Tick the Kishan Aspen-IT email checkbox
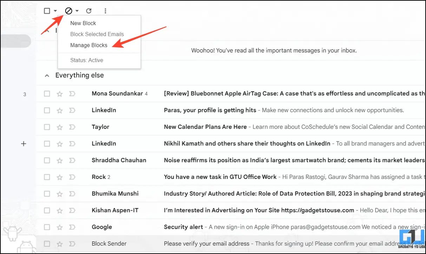426x254 pixels. click(47, 210)
